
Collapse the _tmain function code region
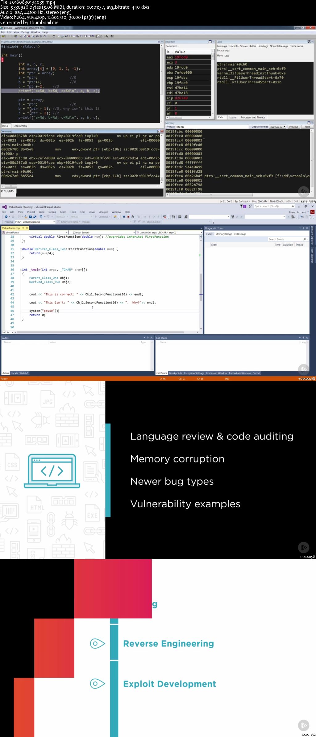tap(21, 270)
